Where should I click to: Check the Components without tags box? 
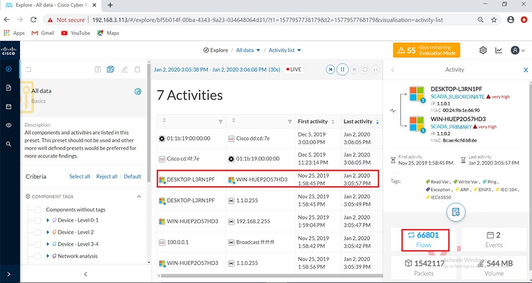[x=38, y=210]
